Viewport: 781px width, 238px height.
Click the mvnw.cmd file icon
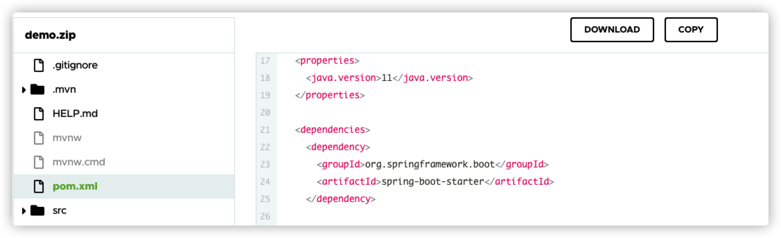39,162
